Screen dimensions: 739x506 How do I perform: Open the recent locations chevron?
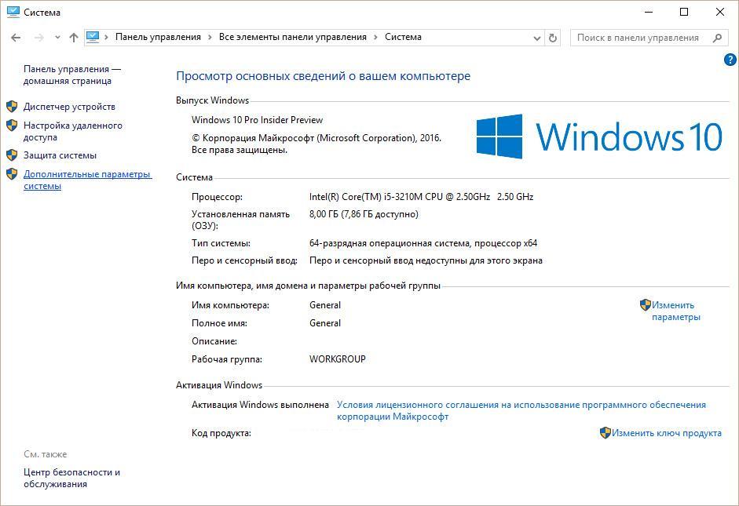[x=57, y=38]
